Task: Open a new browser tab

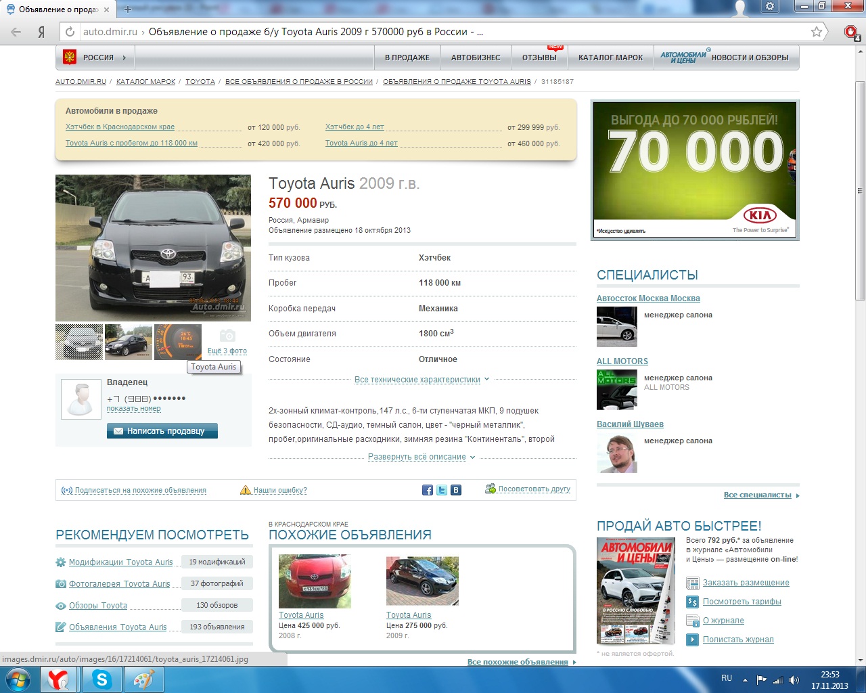Action: pyautogui.click(x=127, y=9)
